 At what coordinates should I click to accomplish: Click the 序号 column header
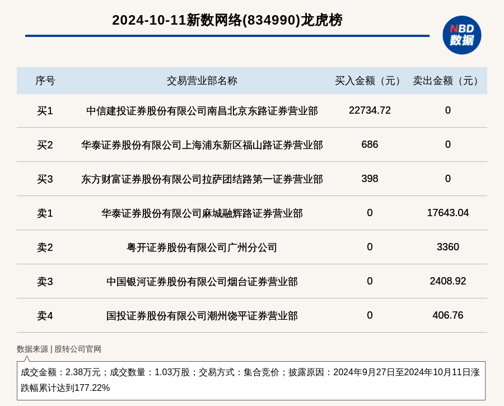click(45, 81)
